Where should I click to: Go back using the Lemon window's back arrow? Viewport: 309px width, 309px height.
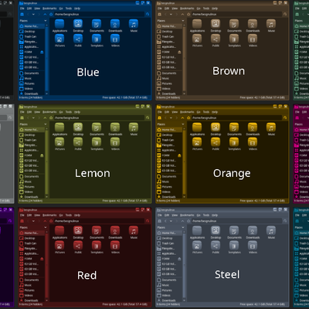(x=28, y=117)
